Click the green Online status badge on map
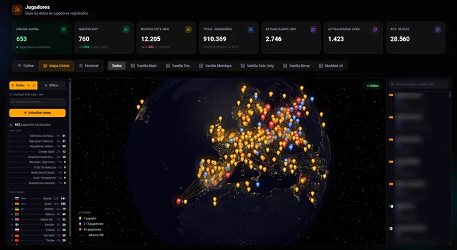This screenshot has height=250, width=457. tap(372, 85)
